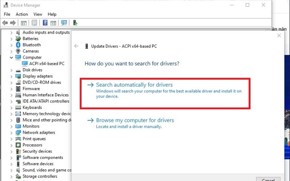Viewport: 290px width, 181px height.
Task: Choose Search automatically for drivers
Action: tap(134, 85)
